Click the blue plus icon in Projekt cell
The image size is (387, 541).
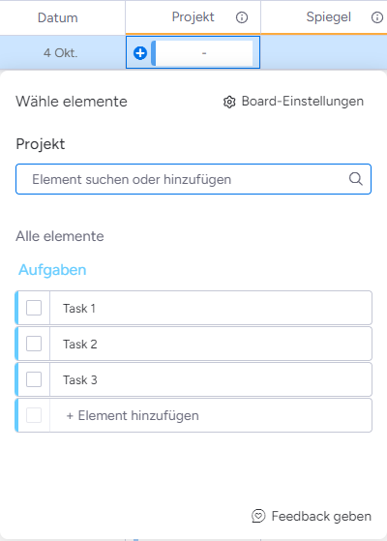[x=140, y=53]
